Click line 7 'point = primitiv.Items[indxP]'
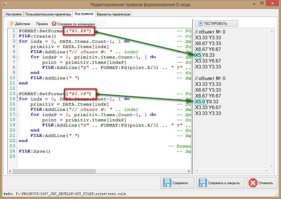The width and height of the screenshot is (281, 199). pos(84,62)
